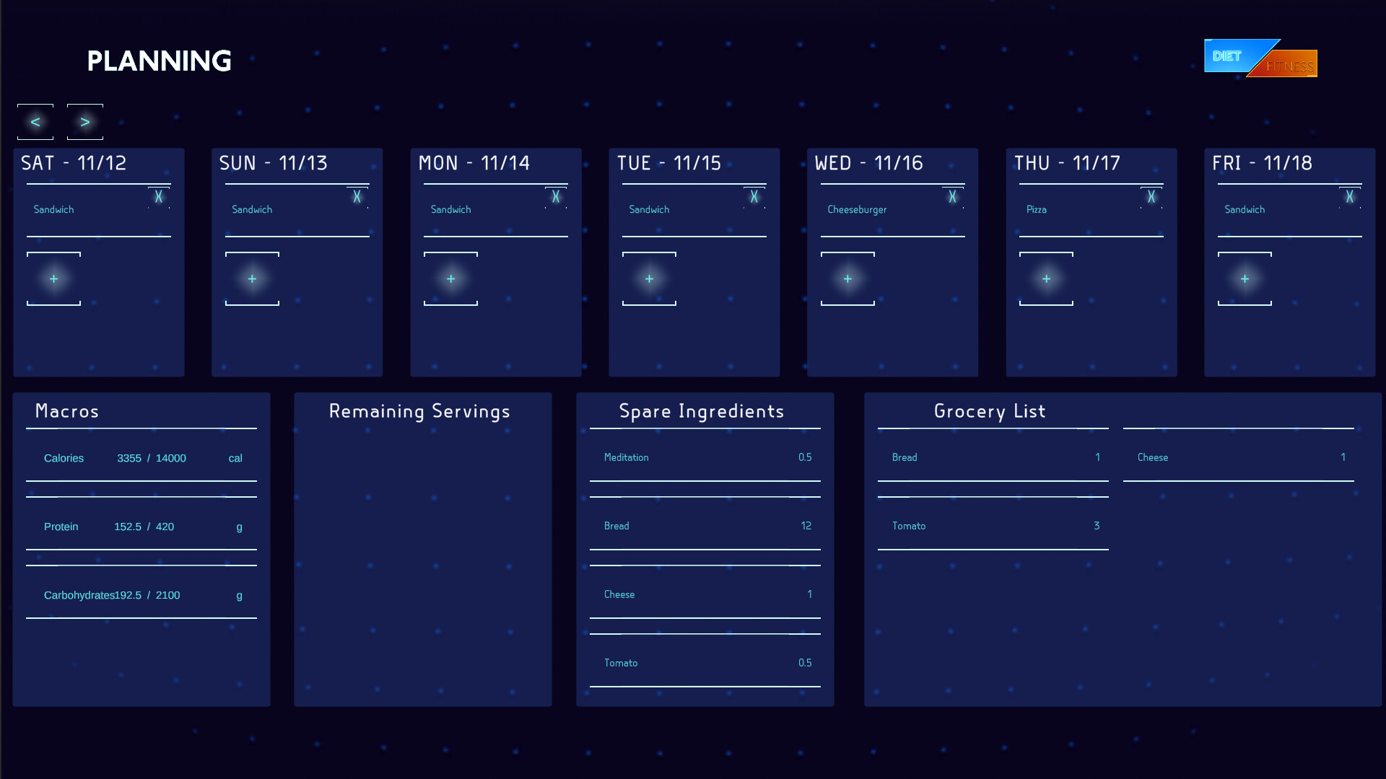Remove the Sandwich from Saturday 11/12
This screenshot has height=779, width=1386.
pos(158,195)
